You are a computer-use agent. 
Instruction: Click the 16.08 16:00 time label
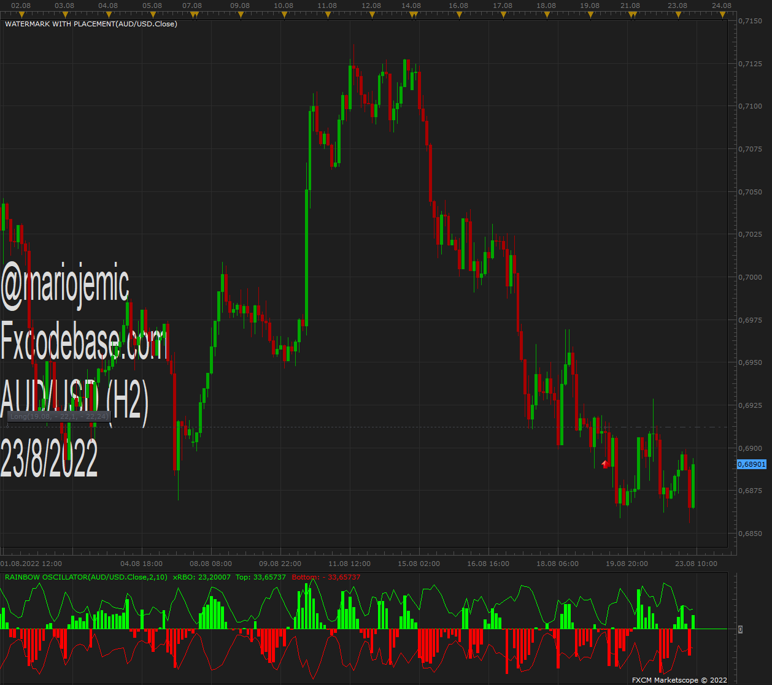488,563
